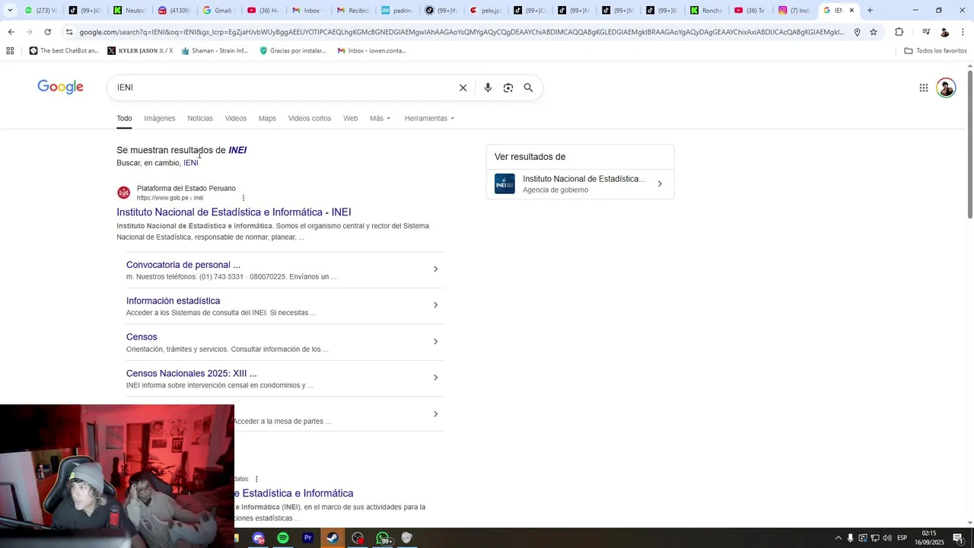Expand the Herramientas dropdown
Viewport: 974px width, 548px height.
(429, 119)
